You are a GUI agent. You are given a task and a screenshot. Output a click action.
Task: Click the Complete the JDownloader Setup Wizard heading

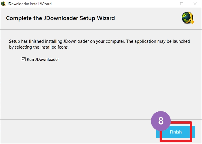[60, 18]
